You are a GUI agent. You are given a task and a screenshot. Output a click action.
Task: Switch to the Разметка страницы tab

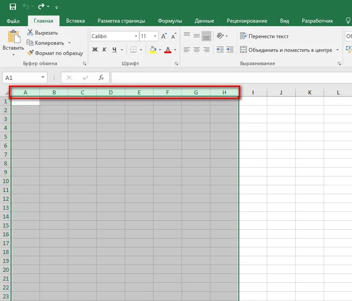coord(121,21)
